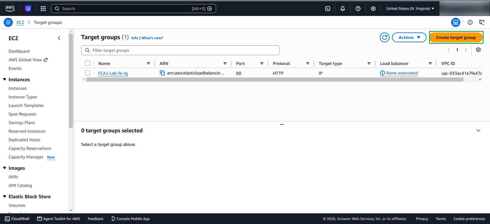Expand the target group details panel chevron
490x224 pixels.
point(478,131)
